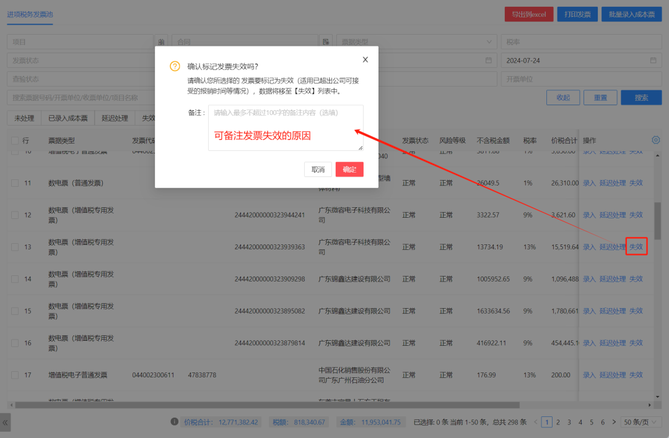Toggle the select-all checkbox in table header
The image size is (669, 438).
[15, 140]
